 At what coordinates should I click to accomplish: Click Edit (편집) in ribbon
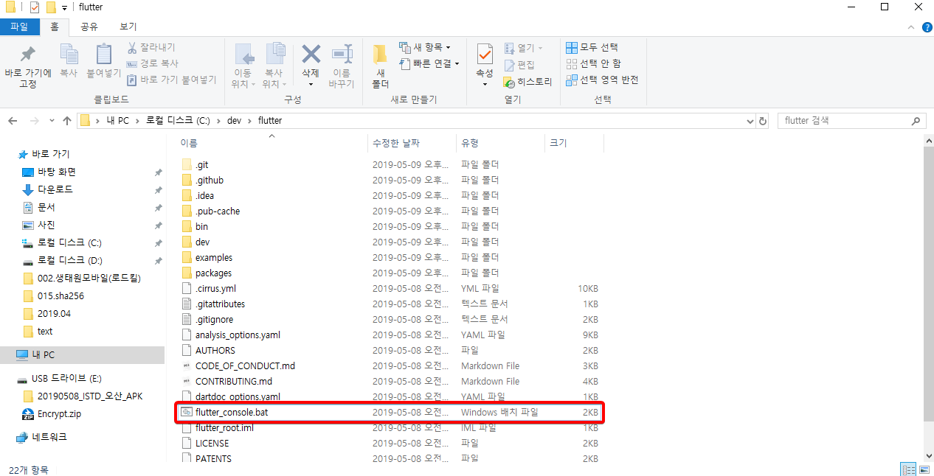(519, 65)
